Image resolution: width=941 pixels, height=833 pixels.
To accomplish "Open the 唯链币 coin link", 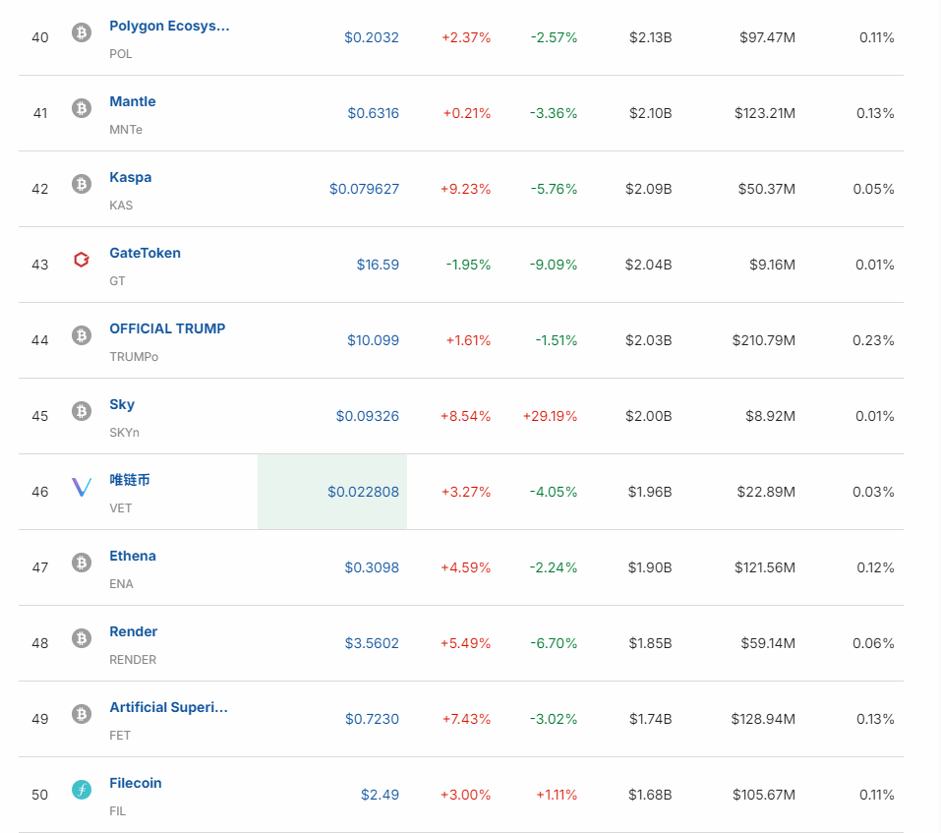I will [x=130, y=480].
